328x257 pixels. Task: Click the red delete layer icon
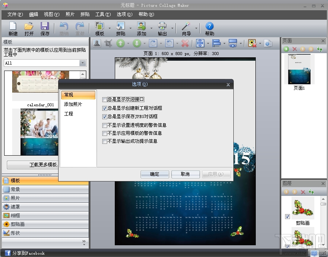[x=303, y=192]
